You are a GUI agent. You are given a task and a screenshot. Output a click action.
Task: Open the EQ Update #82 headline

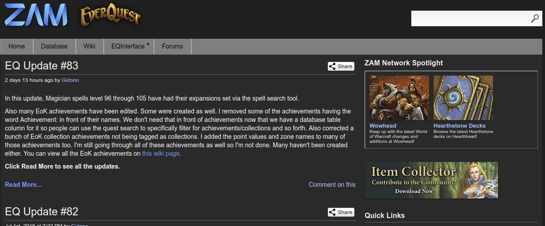point(42,212)
